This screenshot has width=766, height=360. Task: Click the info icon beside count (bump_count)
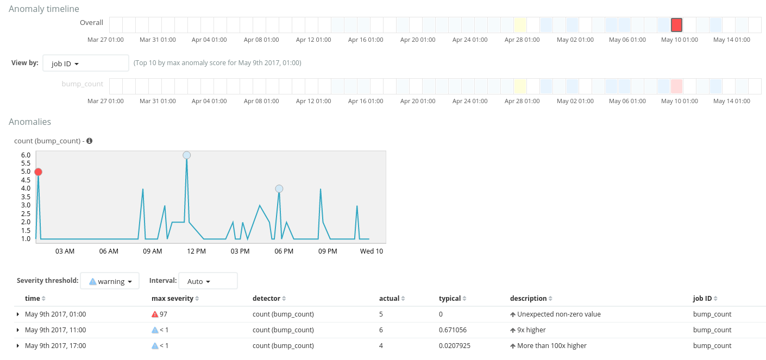pyautogui.click(x=90, y=141)
